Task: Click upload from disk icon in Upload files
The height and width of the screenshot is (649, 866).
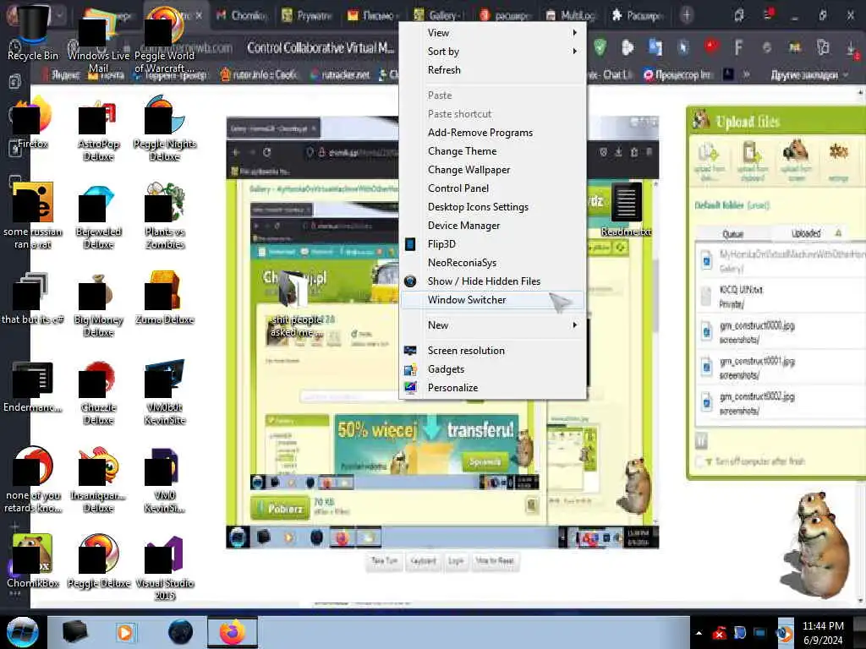Action: click(710, 160)
